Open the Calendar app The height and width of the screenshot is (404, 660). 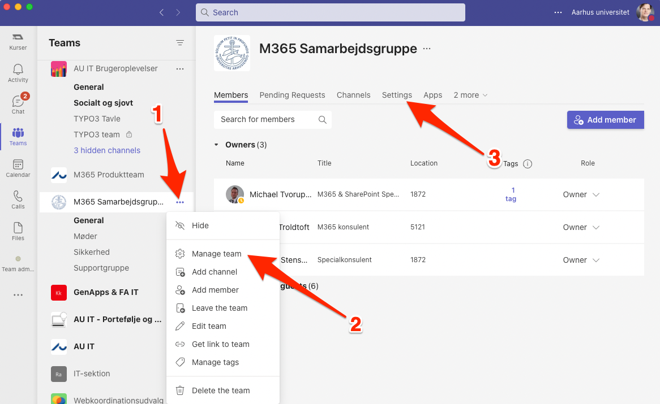(18, 168)
